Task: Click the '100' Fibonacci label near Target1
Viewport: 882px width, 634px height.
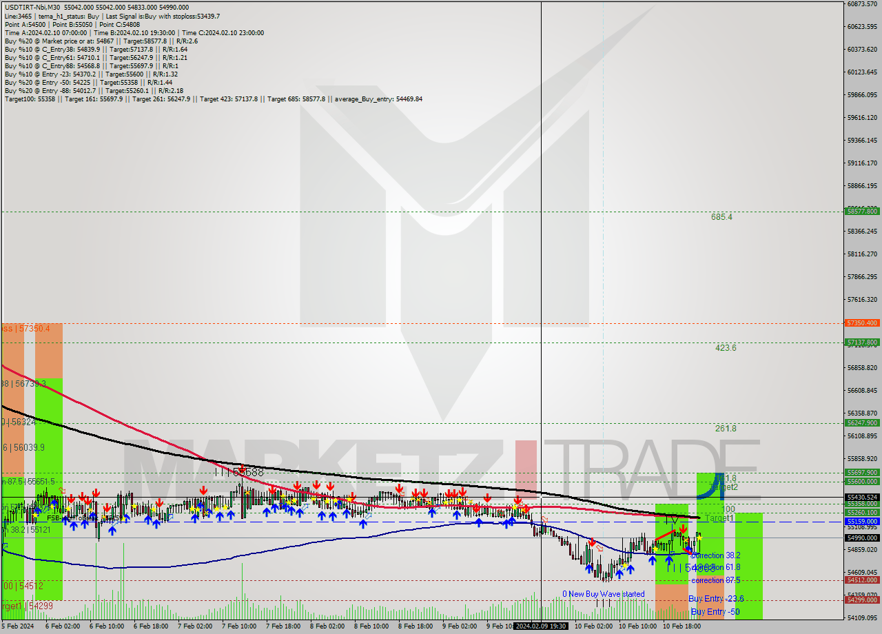Action: coord(728,509)
